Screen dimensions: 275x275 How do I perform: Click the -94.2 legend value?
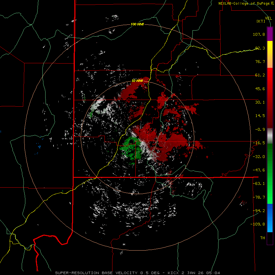click(x=259, y=211)
